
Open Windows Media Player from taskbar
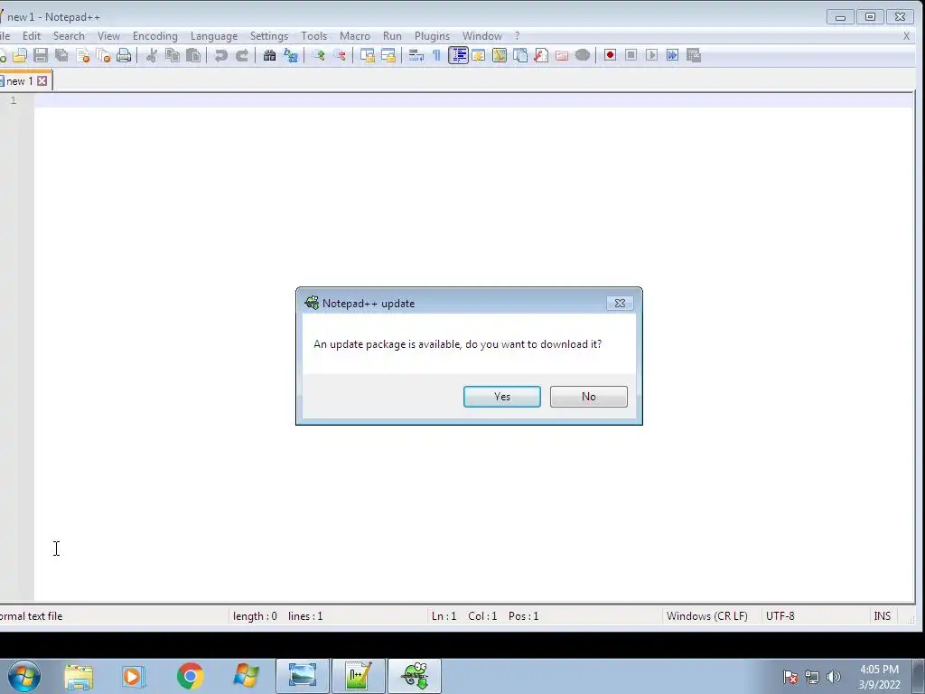(x=134, y=676)
